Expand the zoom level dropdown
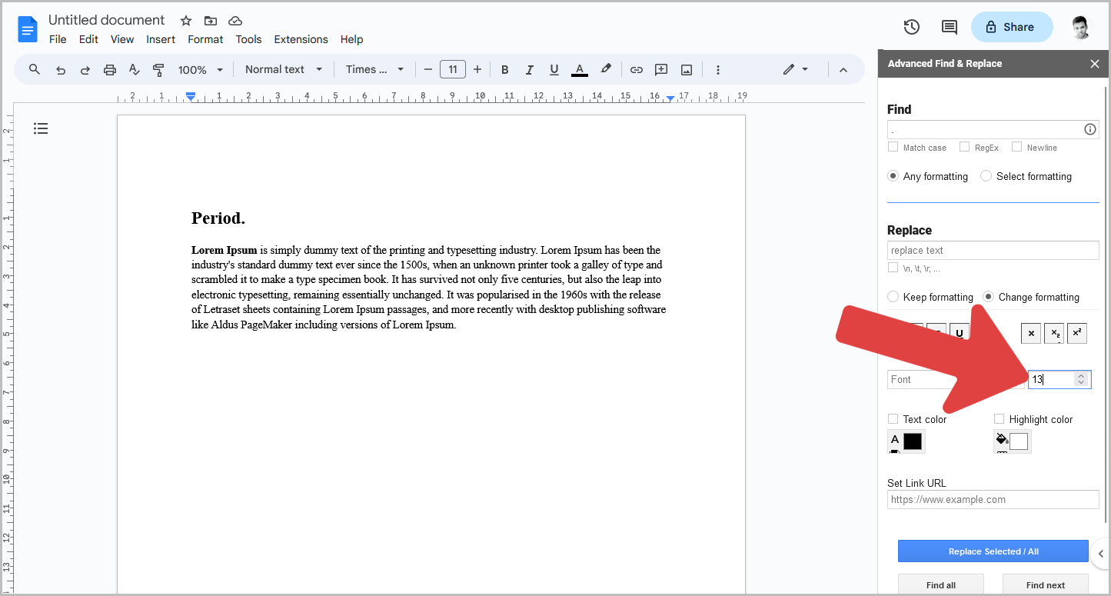The height and width of the screenshot is (596, 1111). tap(198, 69)
